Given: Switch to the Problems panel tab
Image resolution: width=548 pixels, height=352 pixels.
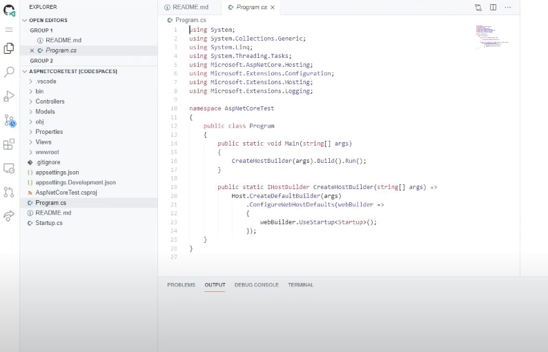Looking at the screenshot, I should tap(181, 285).
